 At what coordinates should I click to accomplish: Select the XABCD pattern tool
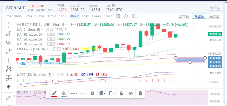tap(9, 69)
